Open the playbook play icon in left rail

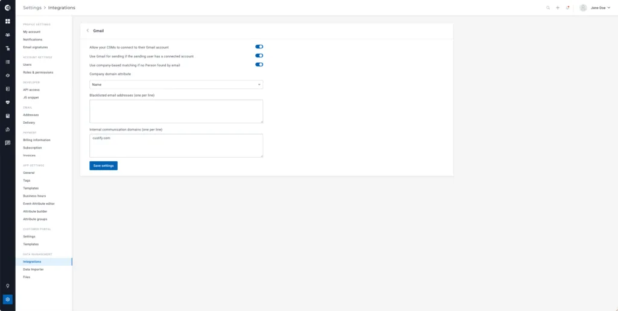(7, 89)
